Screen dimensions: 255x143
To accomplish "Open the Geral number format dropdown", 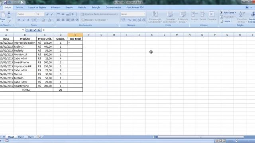I will (x=144, y=14).
